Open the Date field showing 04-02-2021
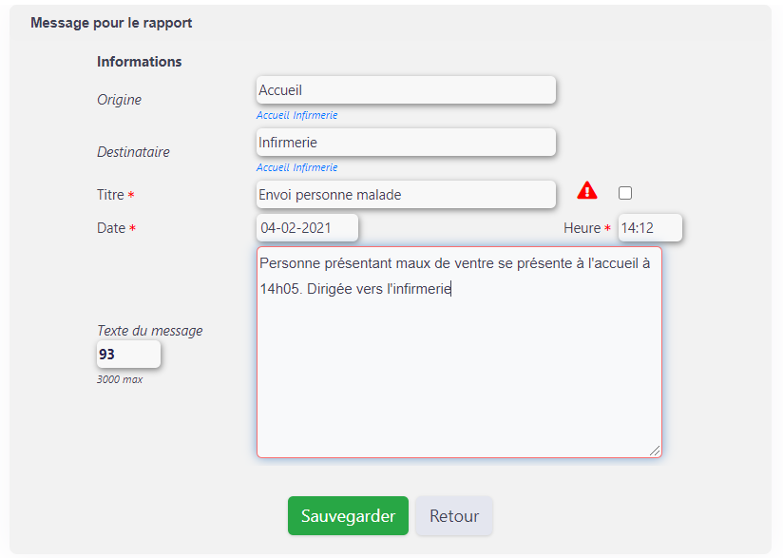783x558 pixels. (307, 228)
